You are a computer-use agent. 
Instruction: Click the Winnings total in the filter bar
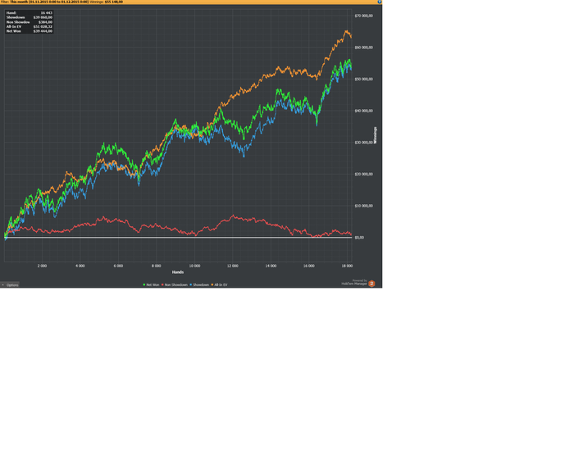pyautogui.click(x=114, y=2)
